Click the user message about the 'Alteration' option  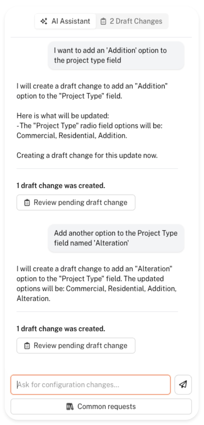(116, 238)
